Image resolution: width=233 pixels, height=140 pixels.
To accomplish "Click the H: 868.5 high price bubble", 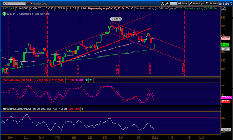I will pos(116,19).
